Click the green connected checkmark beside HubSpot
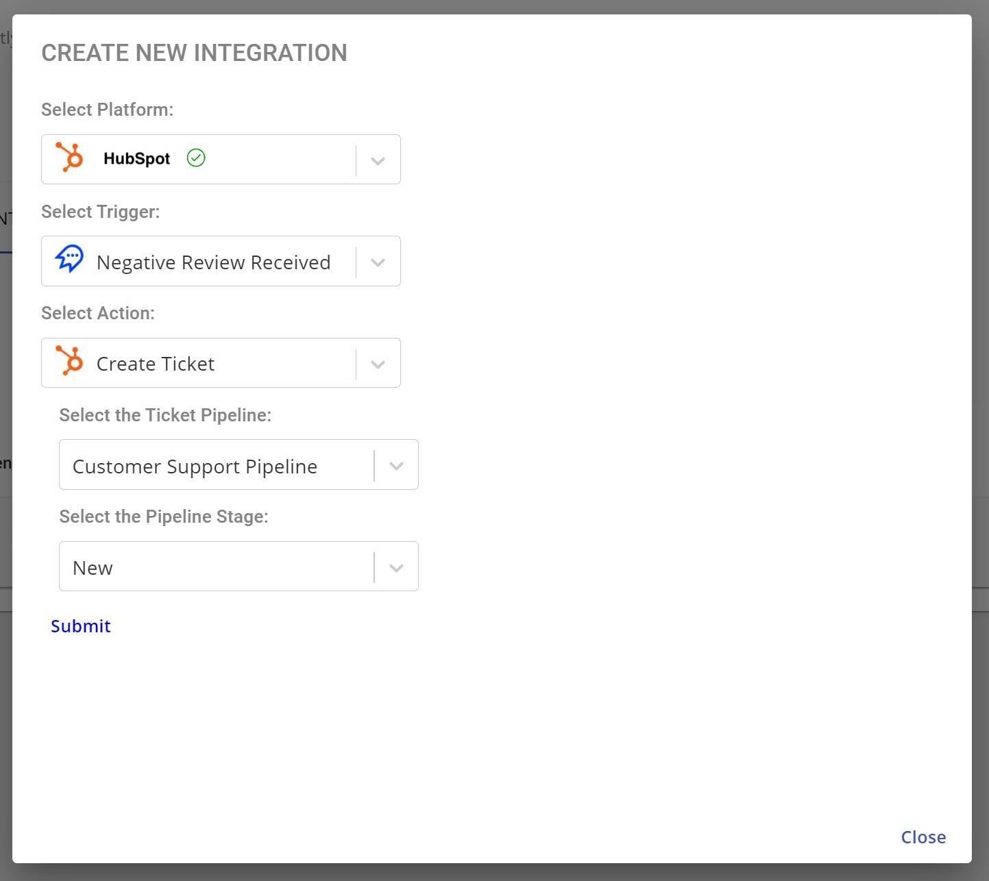Image resolution: width=989 pixels, height=881 pixels. (196, 158)
